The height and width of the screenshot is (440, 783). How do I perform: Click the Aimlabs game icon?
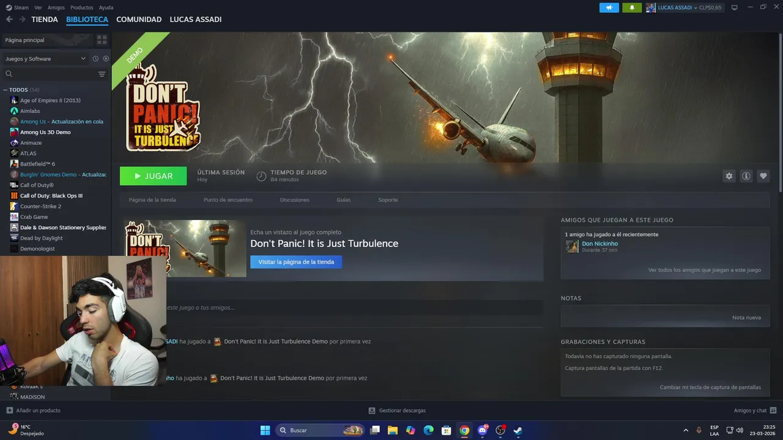(x=14, y=111)
